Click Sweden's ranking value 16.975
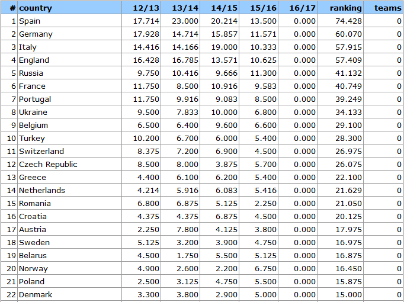Screen dimensions: 404x302 click(348, 242)
